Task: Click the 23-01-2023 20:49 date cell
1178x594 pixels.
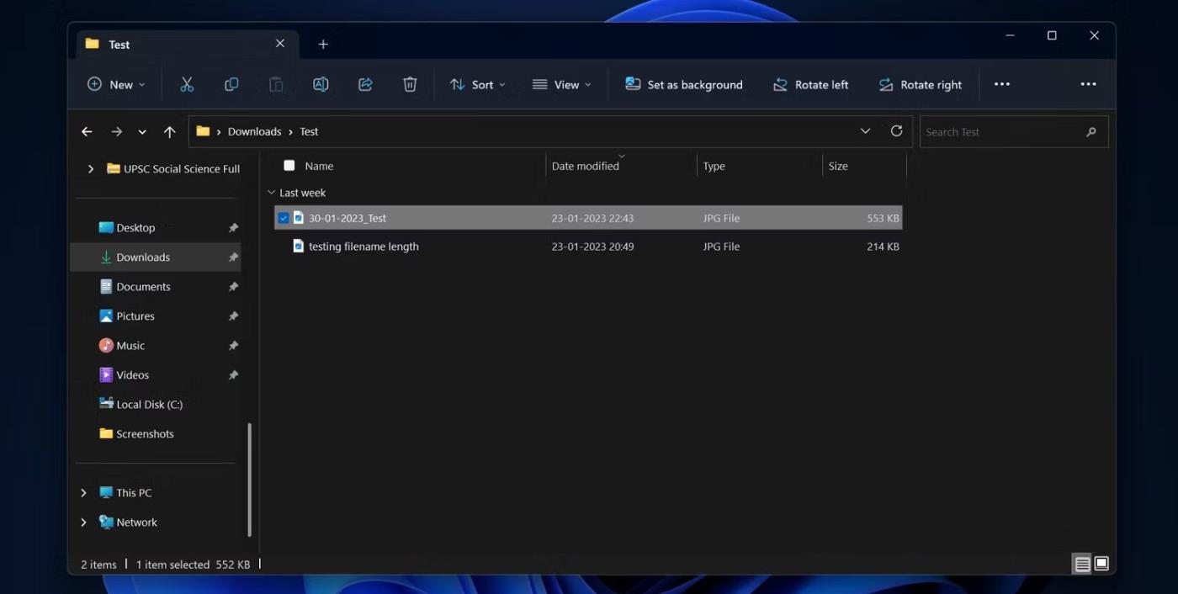Action: (592, 247)
